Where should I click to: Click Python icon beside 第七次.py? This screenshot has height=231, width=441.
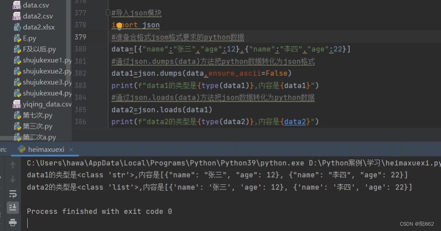[x=18, y=115]
